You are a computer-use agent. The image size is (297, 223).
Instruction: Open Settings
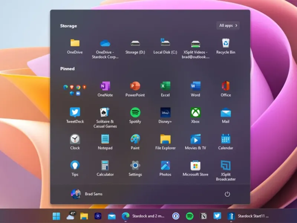coord(135,169)
